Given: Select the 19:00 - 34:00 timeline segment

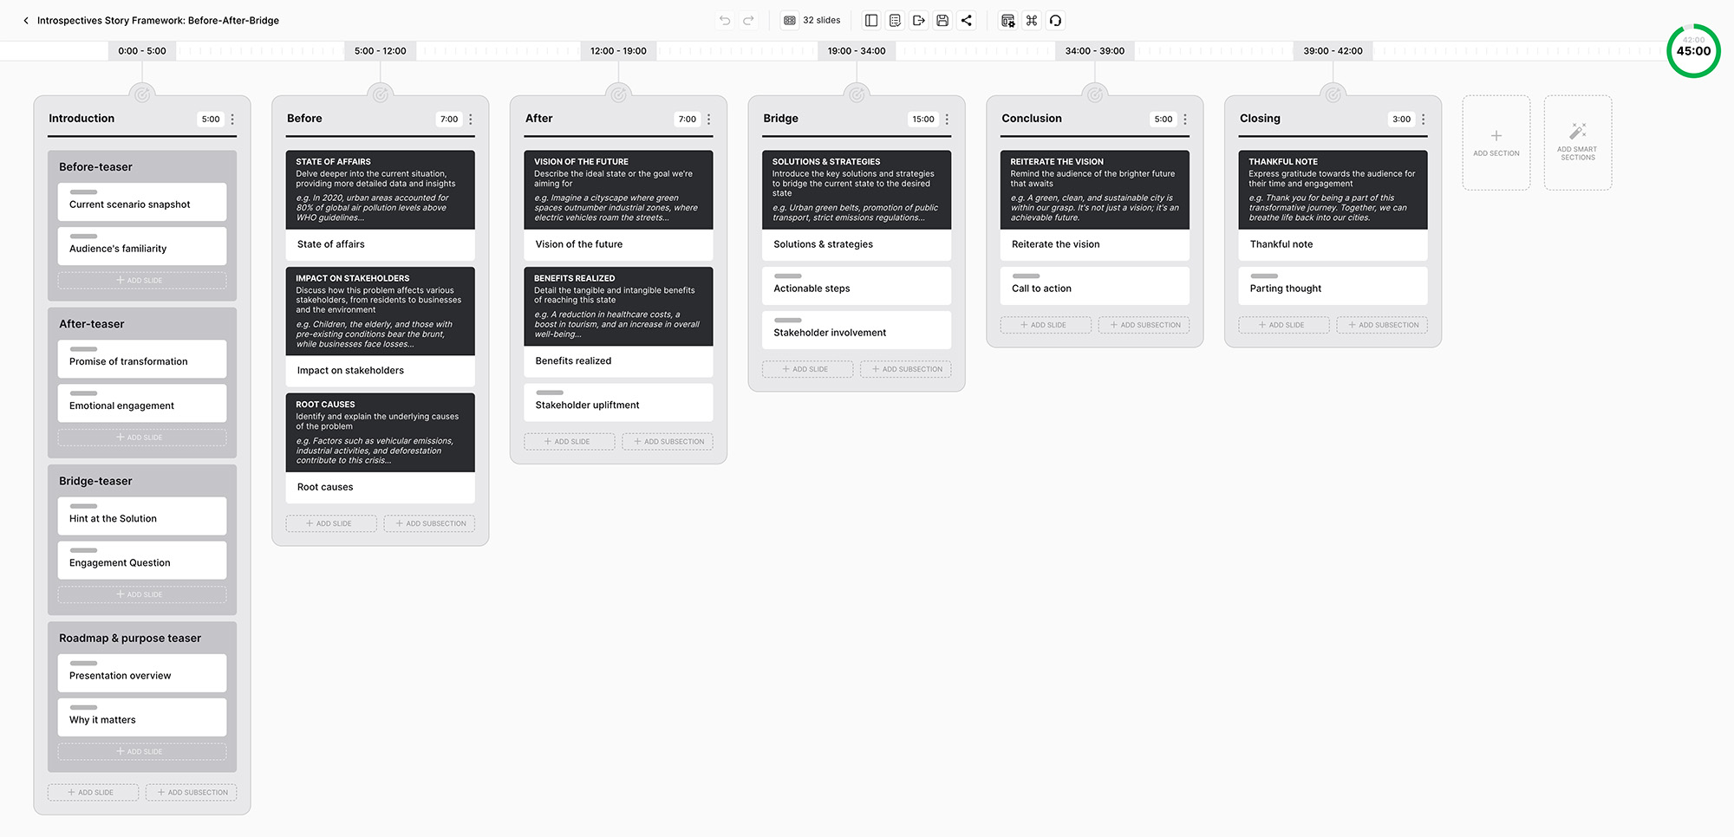Looking at the screenshot, I should 857,50.
